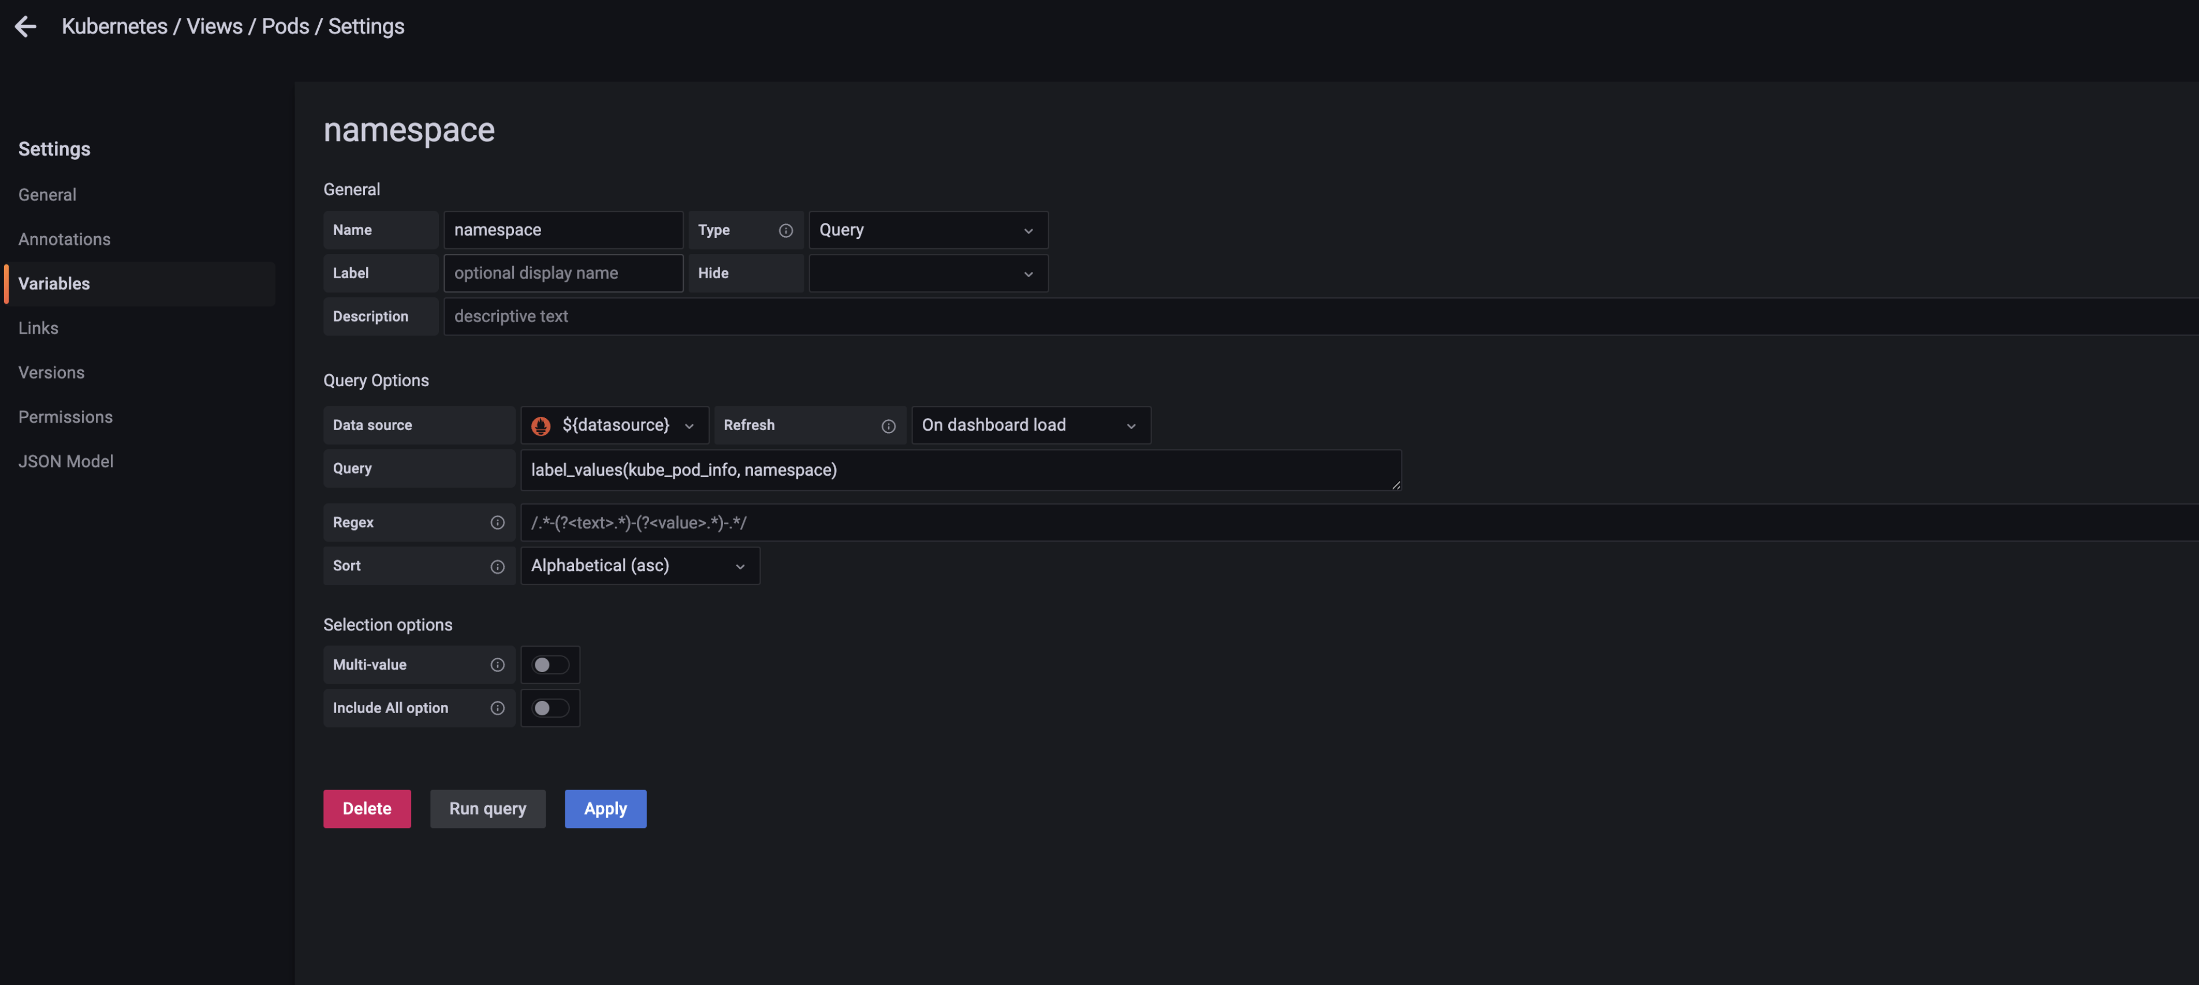2199x985 pixels.
Task: Click the Sort info icon
Action: pyautogui.click(x=497, y=567)
